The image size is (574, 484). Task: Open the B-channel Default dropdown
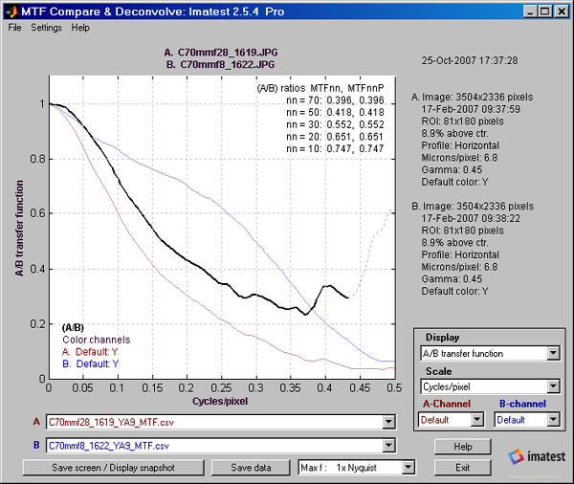tap(527, 420)
